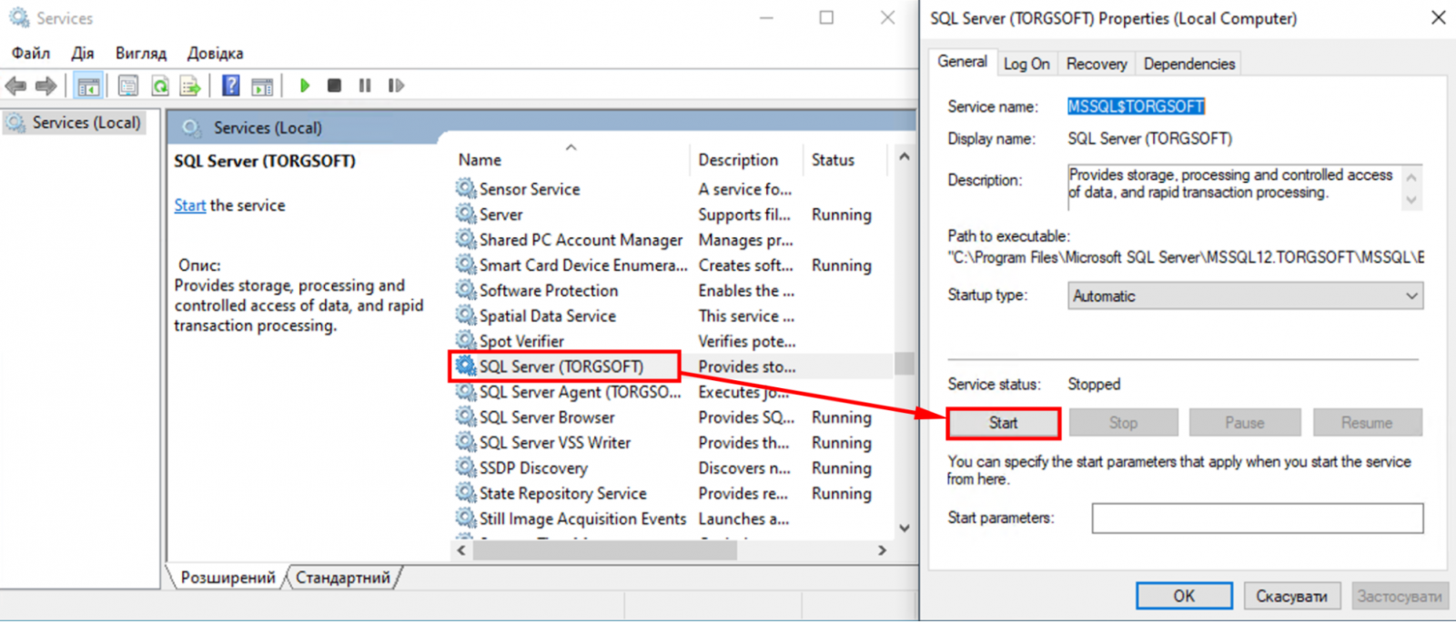The image size is (1456, 622).
Task: Select the Spot Verifier service name
Action: [x=521, y=341]
